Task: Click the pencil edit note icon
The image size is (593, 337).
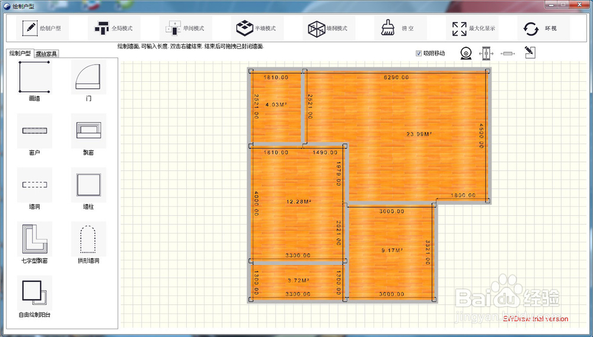Action: (530, 52)
